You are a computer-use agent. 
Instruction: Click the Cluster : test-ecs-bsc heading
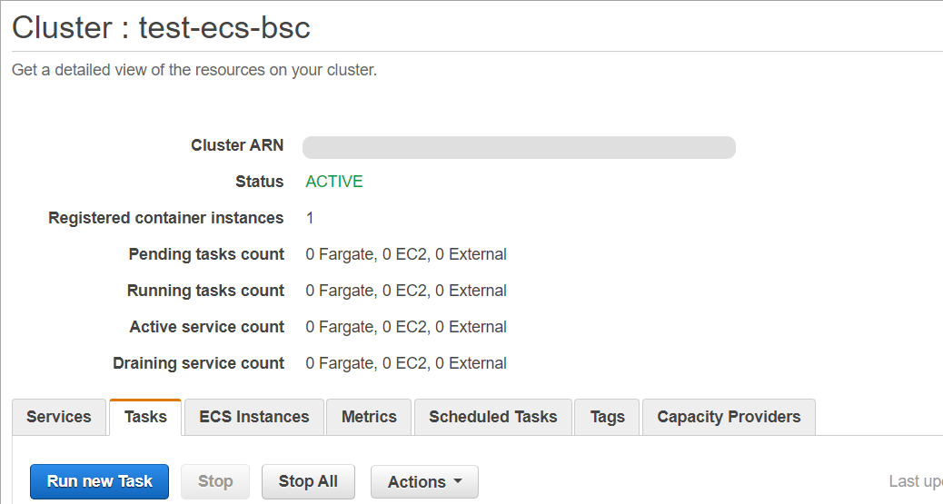[x=161, y=27]
